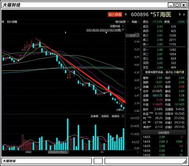The height and width of the screenshot is (166, 189).
Task: Open 到价提醒 price alert
Action: pos(12,22)
